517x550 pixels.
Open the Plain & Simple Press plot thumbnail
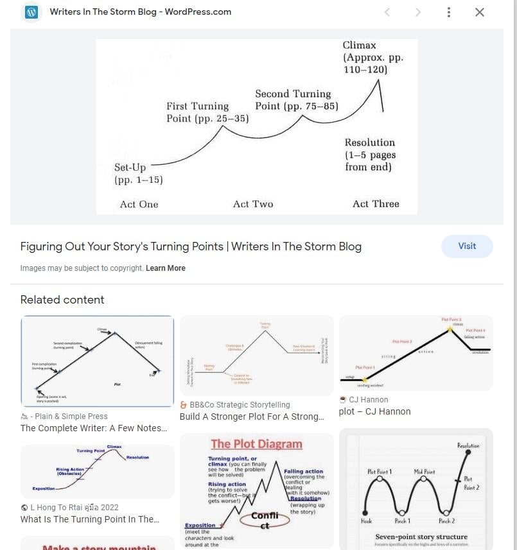(97, 360)
